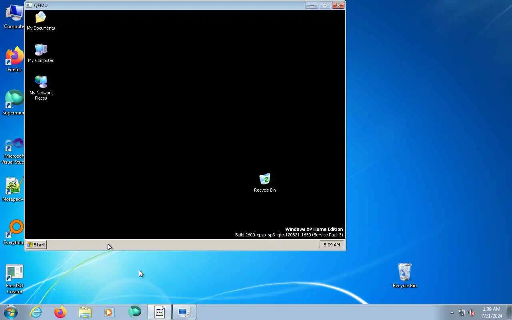Open My Documents icon in QEMU window

pos(41,21)
